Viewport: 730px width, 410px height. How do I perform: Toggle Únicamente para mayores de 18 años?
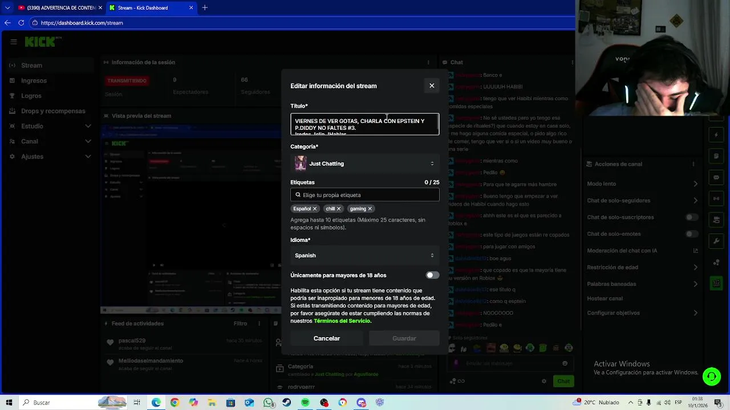tap(433, 275)
